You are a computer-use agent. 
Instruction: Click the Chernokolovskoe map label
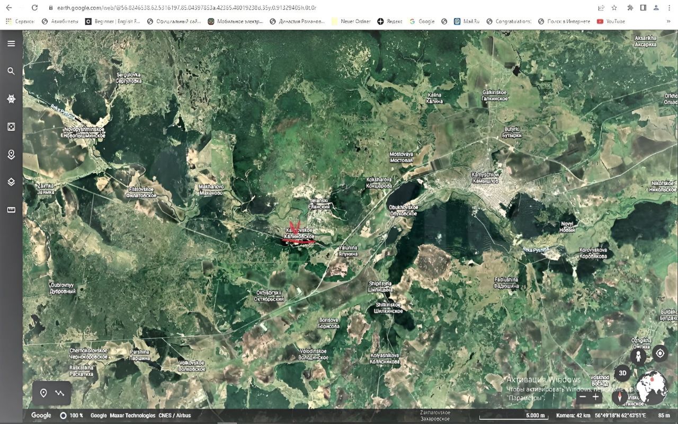[x=88, y=354]
